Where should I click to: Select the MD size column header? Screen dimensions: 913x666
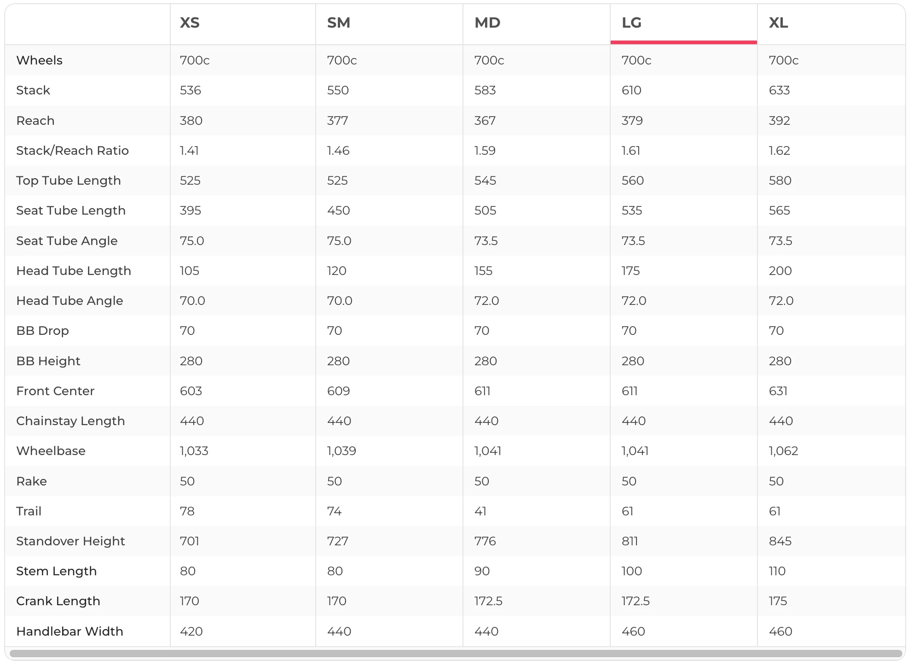pos(487,23)
